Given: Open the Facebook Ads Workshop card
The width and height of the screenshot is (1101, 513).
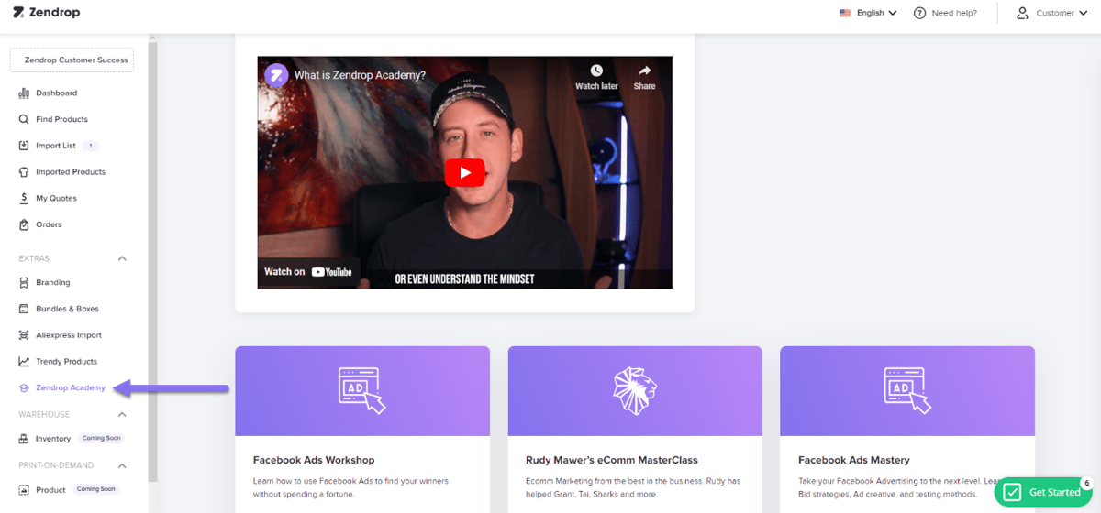Looking at the screenshot, I should pyautogui.click(x=361, y=430).
